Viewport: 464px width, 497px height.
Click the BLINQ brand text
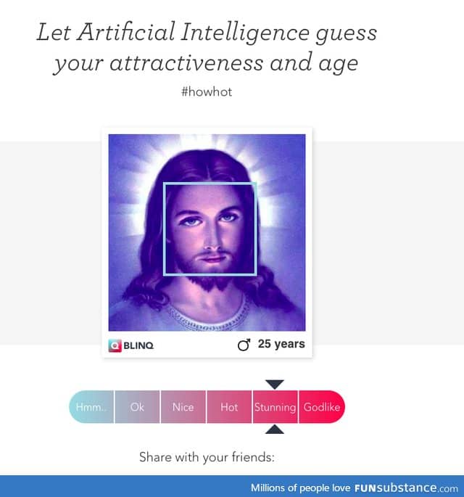138,345
